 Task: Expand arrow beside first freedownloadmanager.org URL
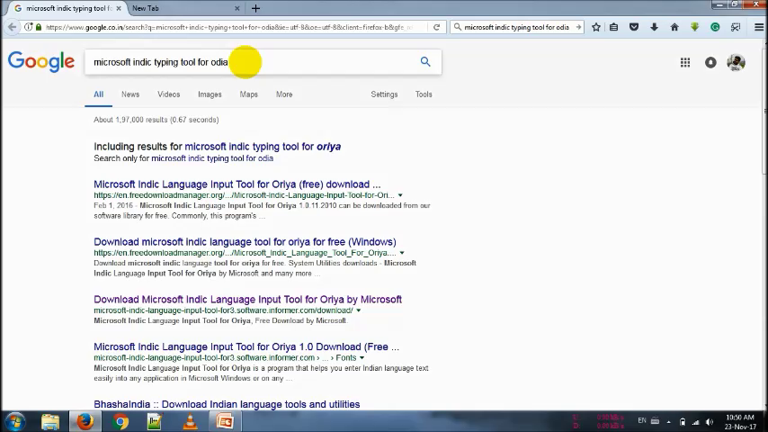pos(400,195)
